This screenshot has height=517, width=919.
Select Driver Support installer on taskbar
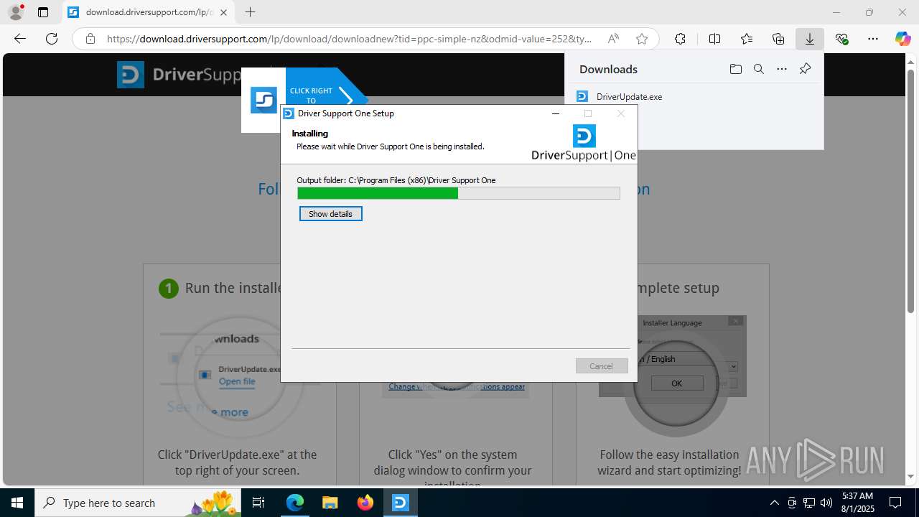click(x=401, y=503)
